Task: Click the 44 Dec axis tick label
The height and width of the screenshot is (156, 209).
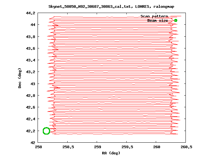Action: [x=33, y=25]
